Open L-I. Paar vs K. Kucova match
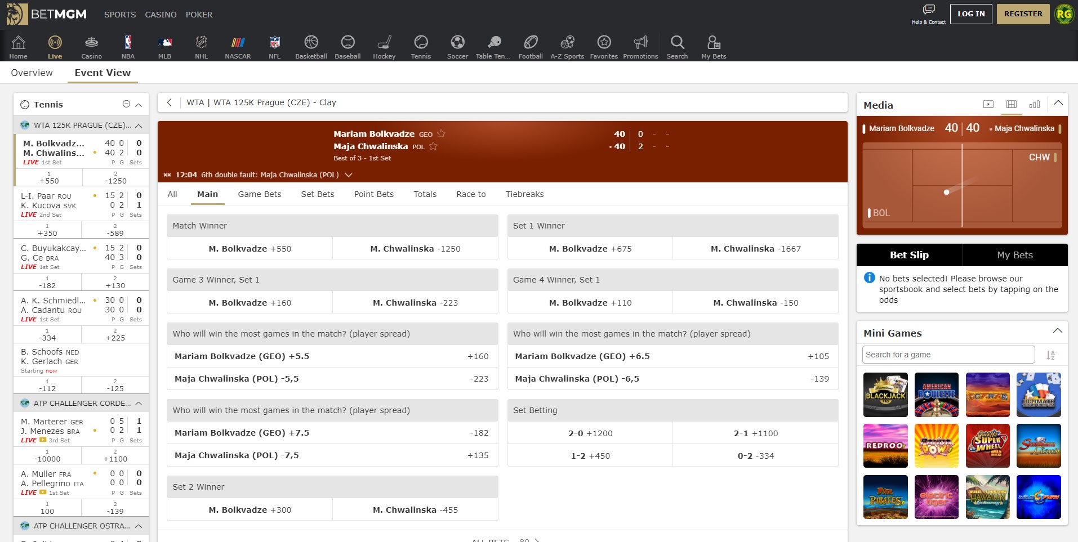Image resolution: width=1078 pixels, height=542 pixels. (81, 205)
